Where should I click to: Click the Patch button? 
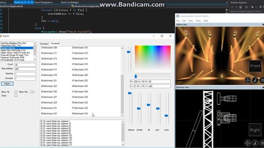[x=7, y=83]
